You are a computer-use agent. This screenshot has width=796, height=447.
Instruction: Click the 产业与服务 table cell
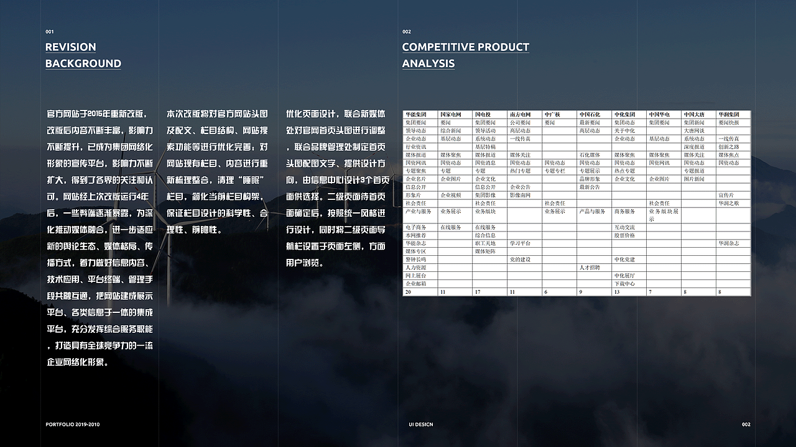(x=420, y=215)
